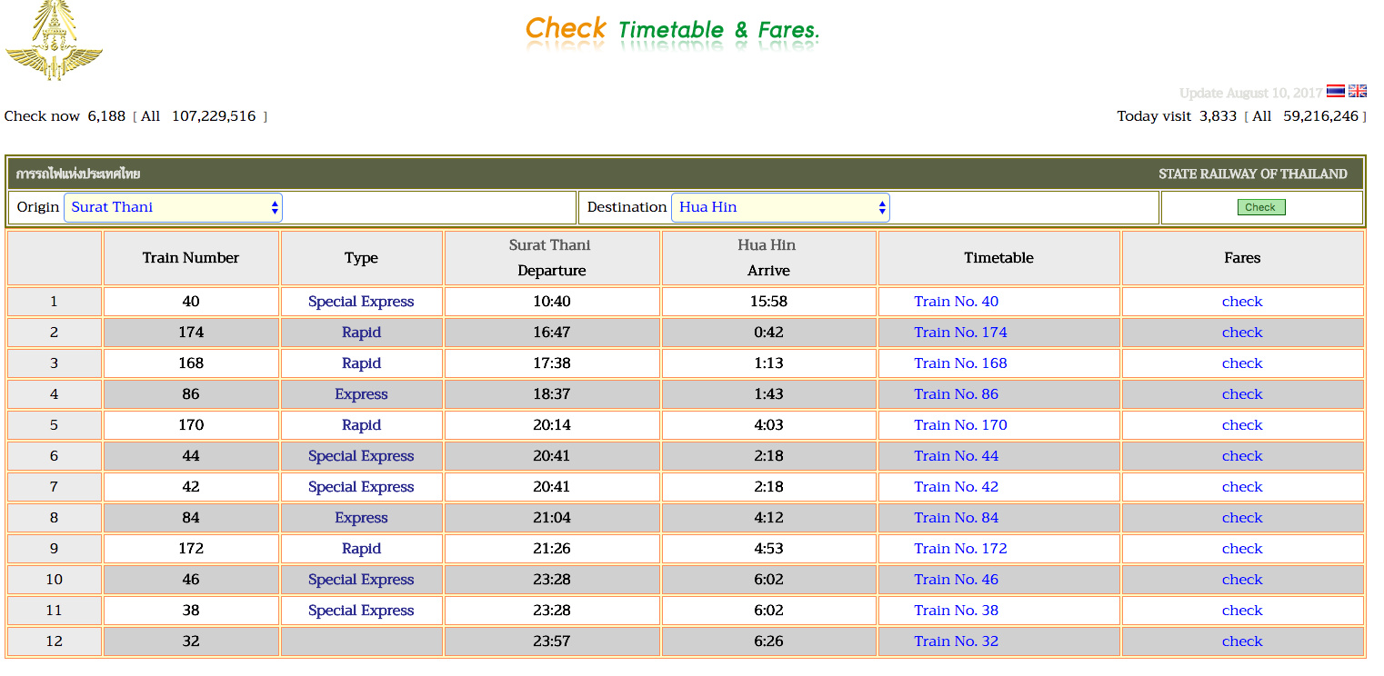Open timetable for Train No. 40
Screen dimensions: 1384x676
pyautogui.click(x=956, y=302)
